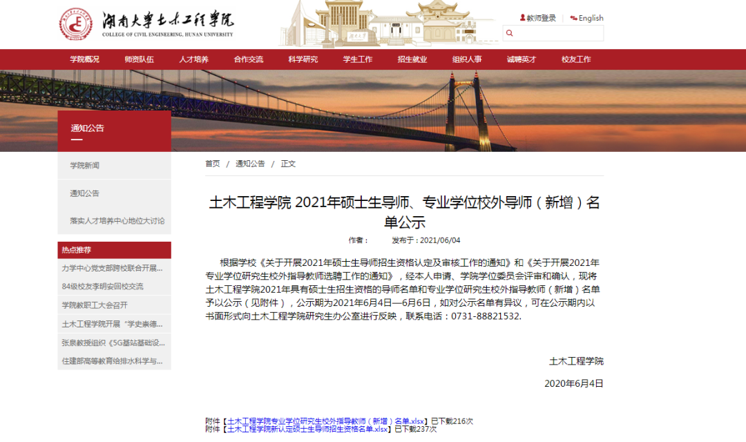This screenshot has width=746, height=442.
Task: Open the 人才培养 menu
Action: [193, 59]
